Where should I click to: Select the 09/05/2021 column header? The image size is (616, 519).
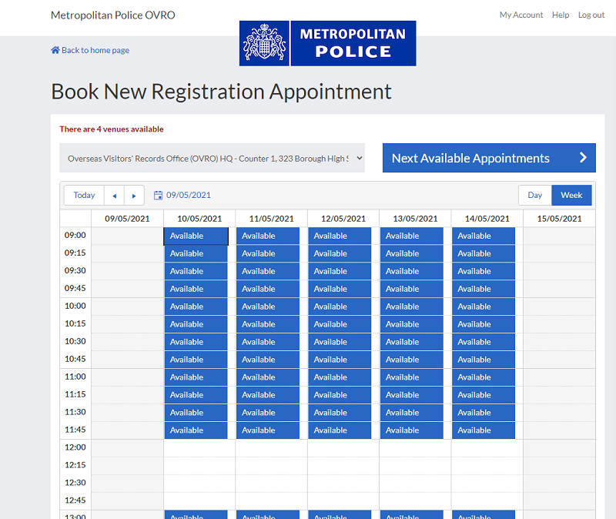(127, 219)
